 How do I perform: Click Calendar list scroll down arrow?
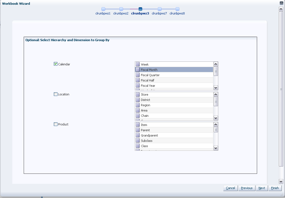(216, 88)
